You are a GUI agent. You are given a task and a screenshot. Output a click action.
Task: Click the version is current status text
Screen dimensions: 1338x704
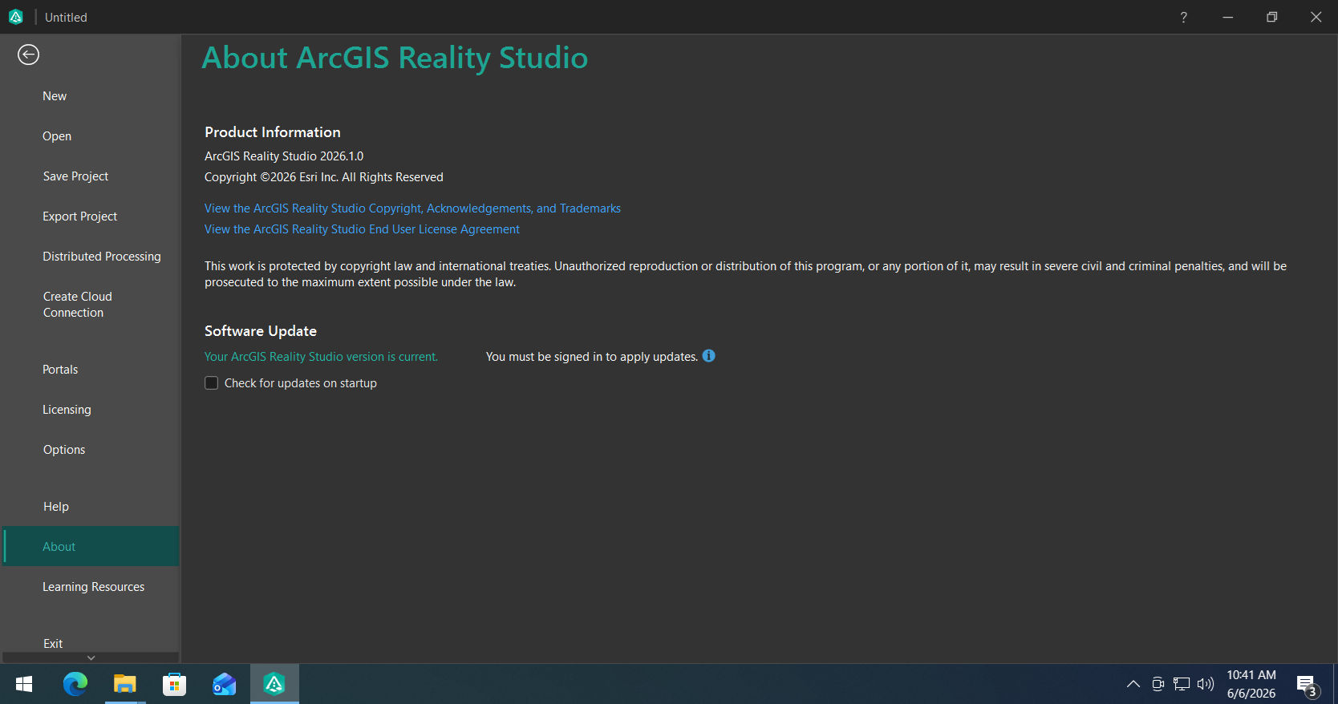coord(321,357)
